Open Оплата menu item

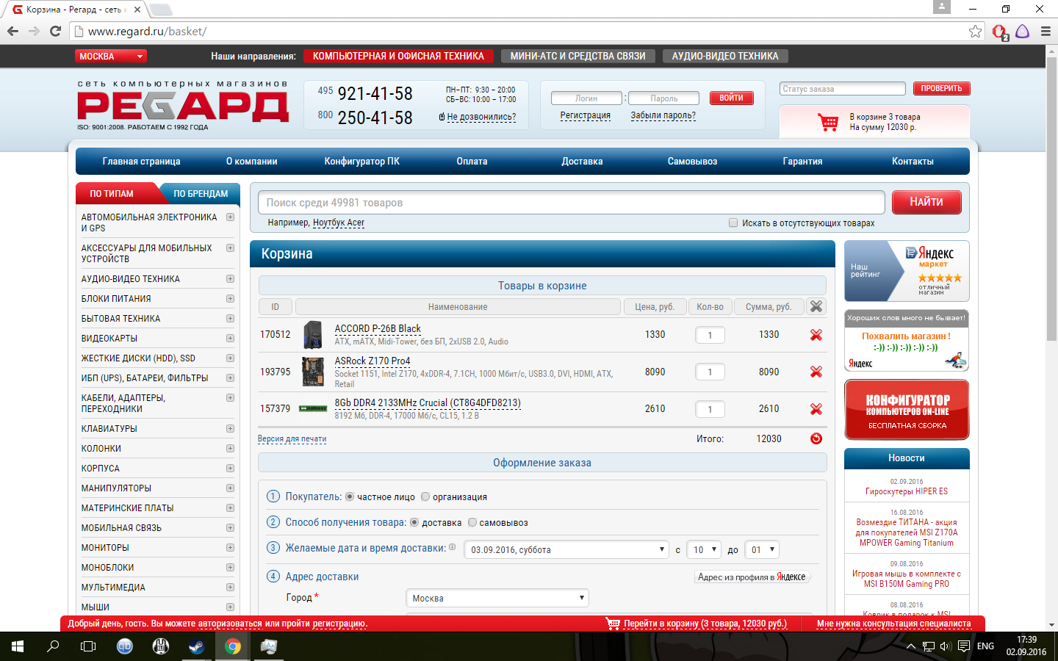[472, 162]
